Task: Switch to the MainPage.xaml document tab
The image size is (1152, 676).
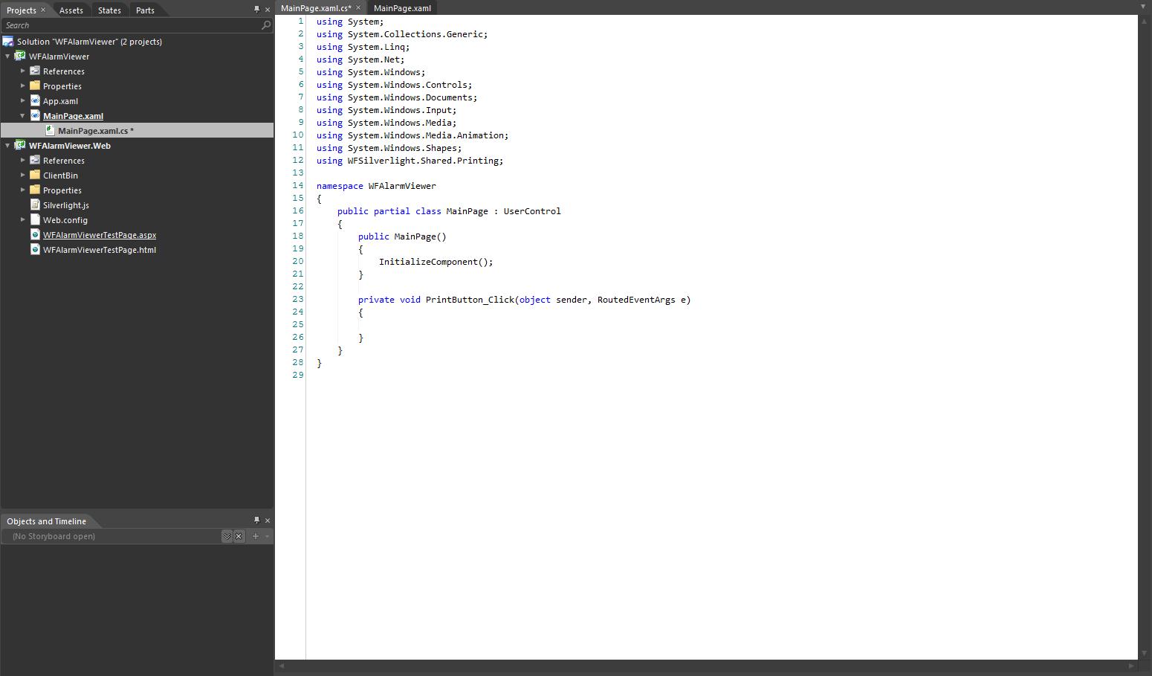Action: click(x=402, y=8)
